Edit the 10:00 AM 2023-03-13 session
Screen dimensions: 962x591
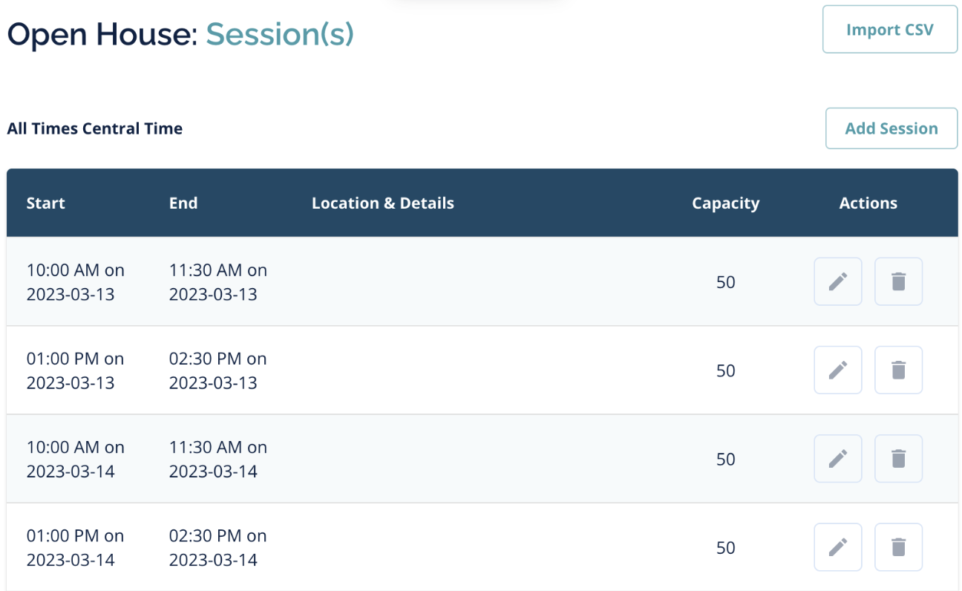point(837,281)
